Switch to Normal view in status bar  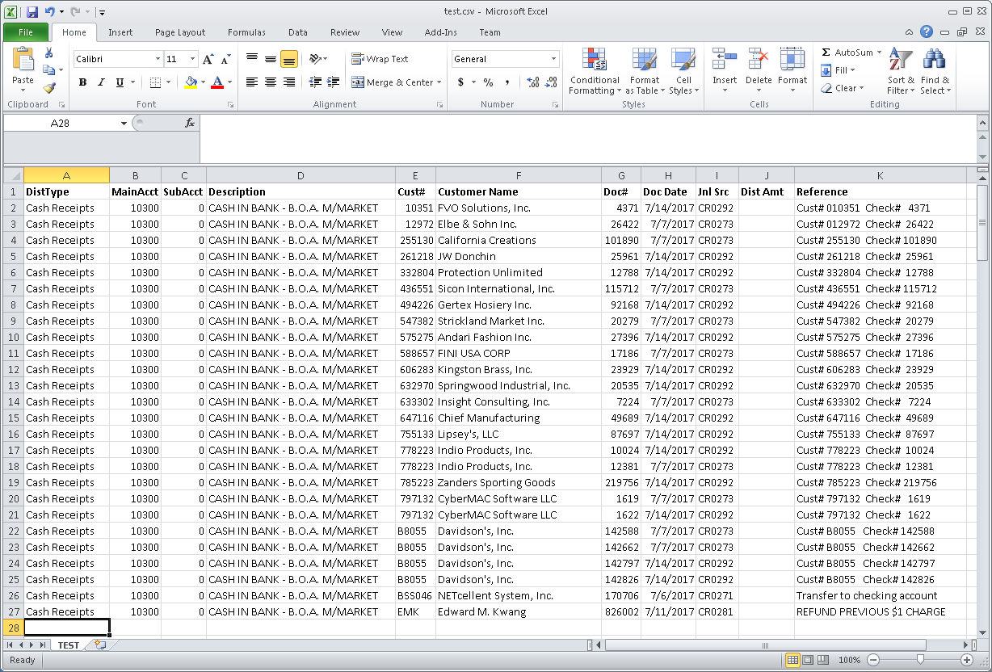[x=794, y=660]
